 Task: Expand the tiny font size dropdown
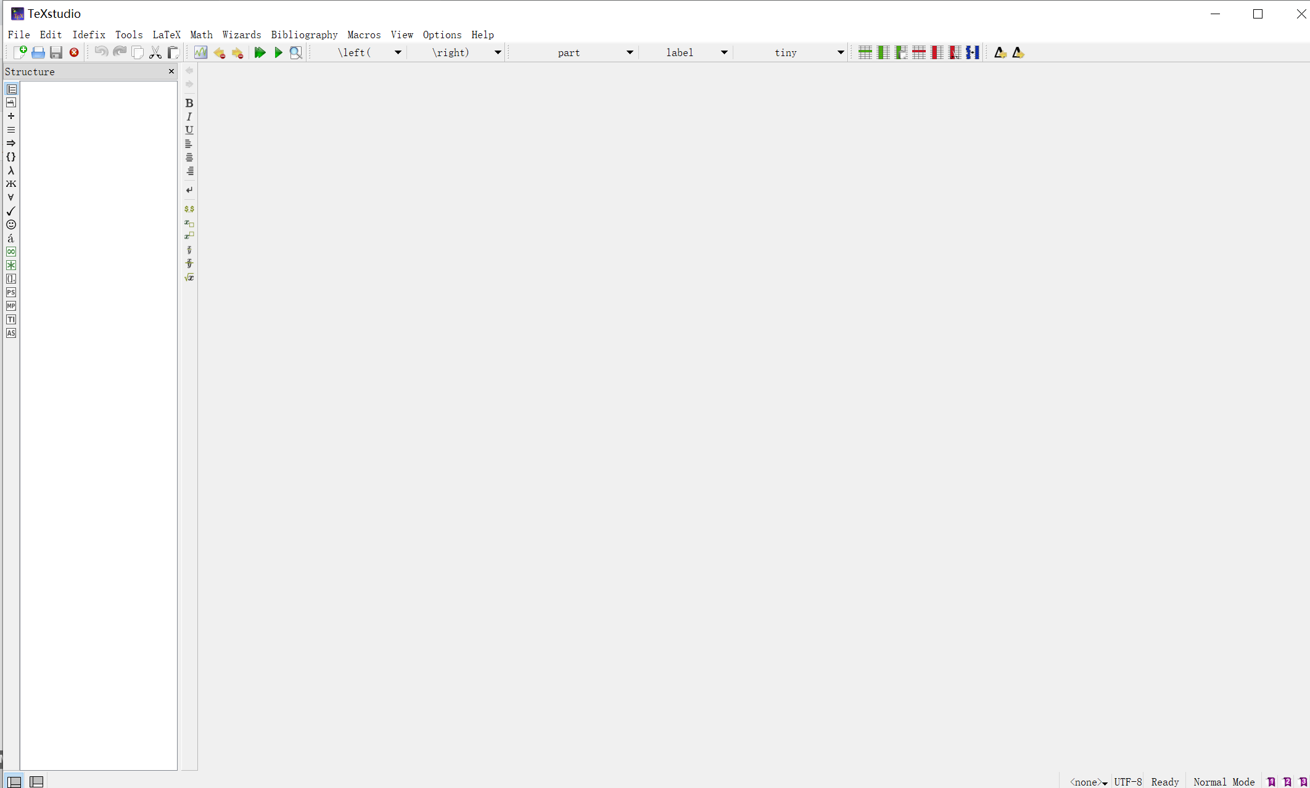tap(840, 53)
